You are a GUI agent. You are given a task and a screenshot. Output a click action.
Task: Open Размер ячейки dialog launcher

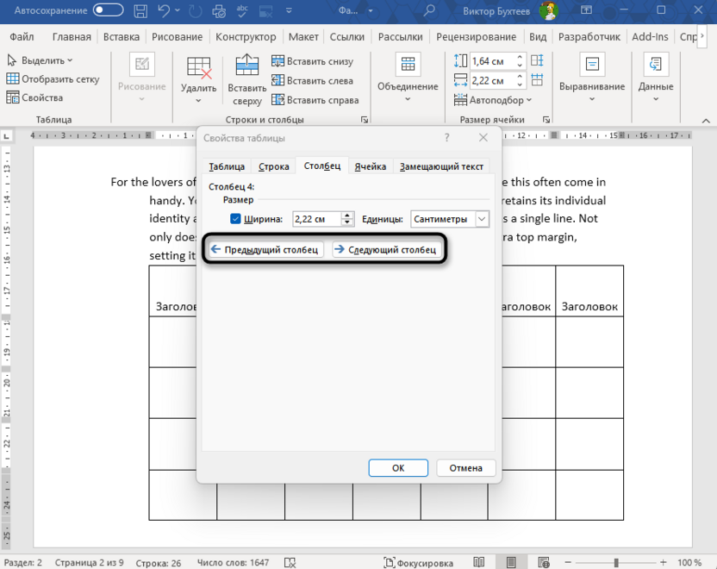(546, 120)
